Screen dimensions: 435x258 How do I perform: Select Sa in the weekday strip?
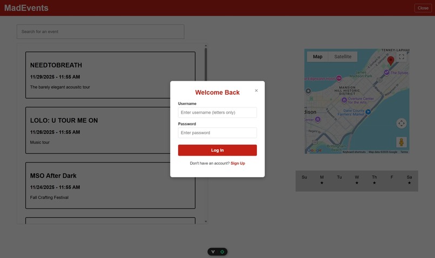click(409, 177)
